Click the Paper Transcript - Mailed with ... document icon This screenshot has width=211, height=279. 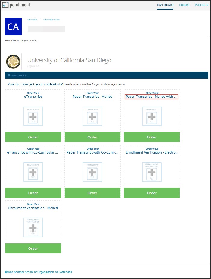pyautogui.click(x=152, y=116)
